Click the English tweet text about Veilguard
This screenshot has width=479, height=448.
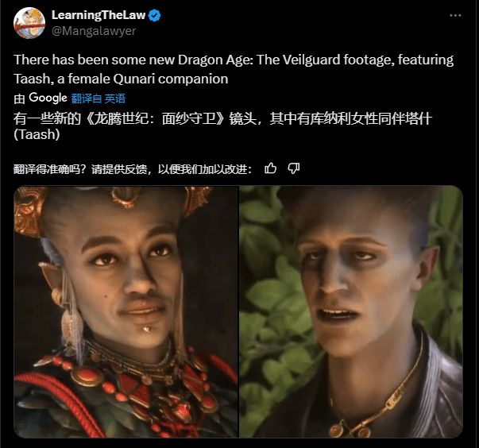[234, 69]
